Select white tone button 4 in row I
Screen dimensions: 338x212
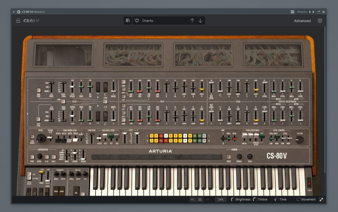(x=166, y=136)
